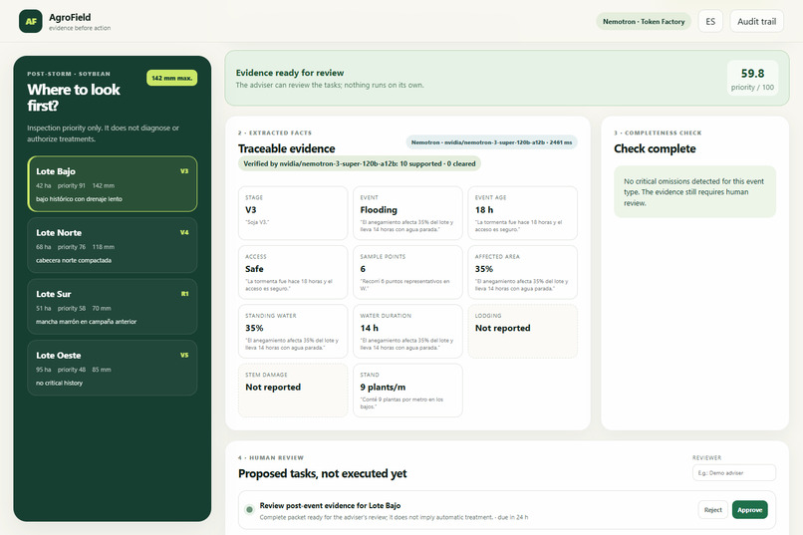Select the Lote Oeste field card
The width and height of the screenshot is (803, 535).
pyautogui.click(x=113, y=368)
